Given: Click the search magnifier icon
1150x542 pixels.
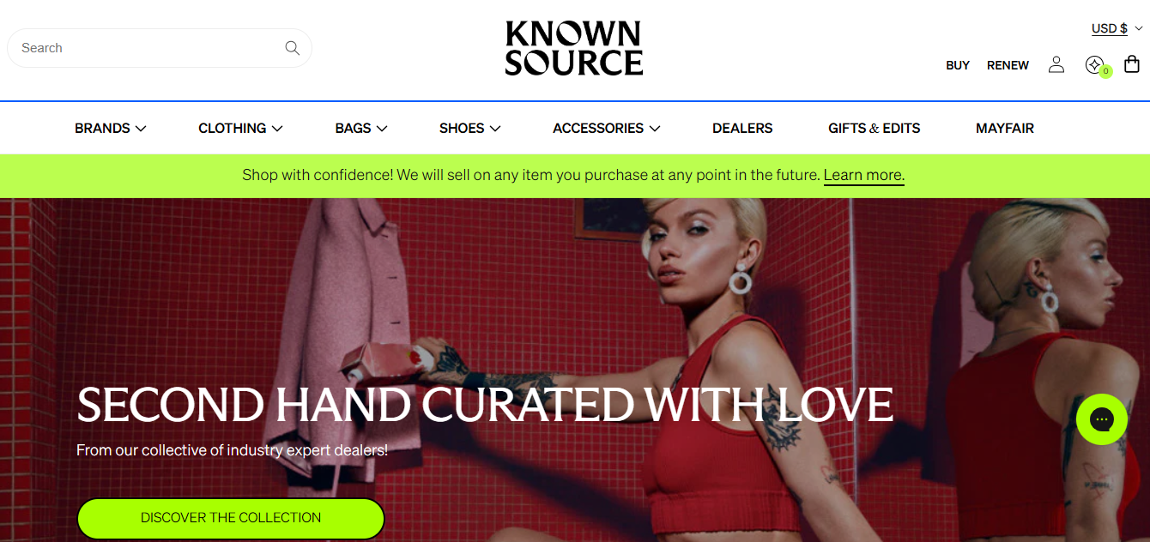Looking at the screenshot, I should tap(292, 48).
